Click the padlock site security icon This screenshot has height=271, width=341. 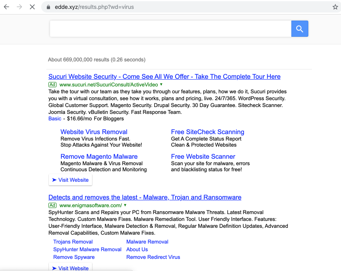pos(48,7)
